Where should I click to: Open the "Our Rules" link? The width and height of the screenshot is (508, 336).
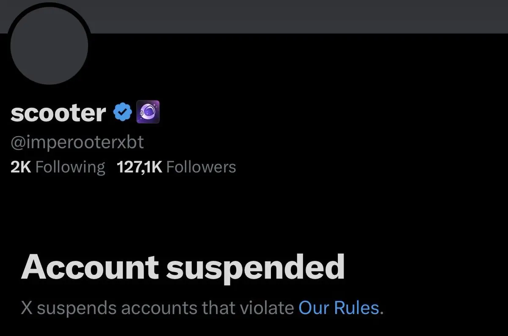(x=339, y=308)
